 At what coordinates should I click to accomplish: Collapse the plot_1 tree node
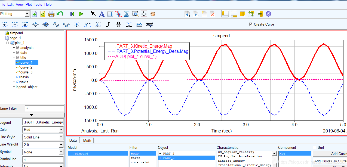click(x=8, y=43)
